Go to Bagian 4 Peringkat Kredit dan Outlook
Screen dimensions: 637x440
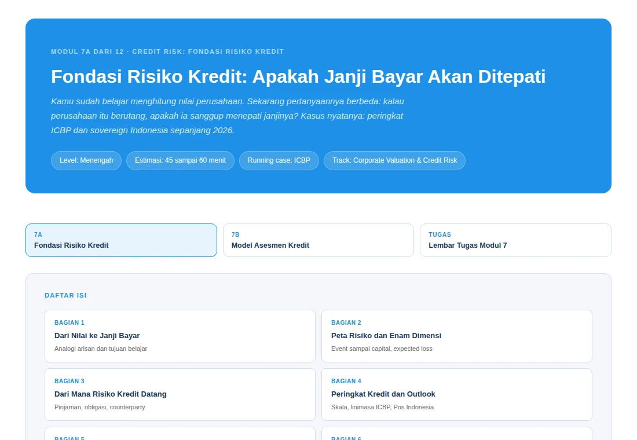tap(457, 394)
